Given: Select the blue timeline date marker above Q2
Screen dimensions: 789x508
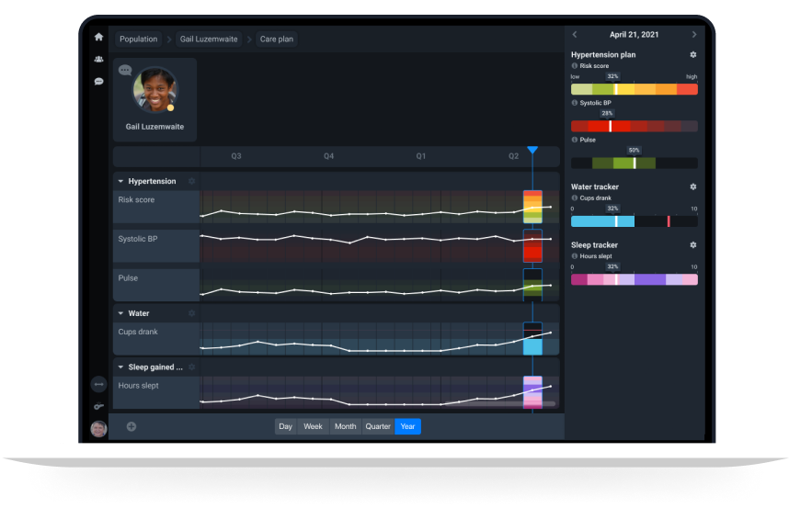Looking at the screenshot, I should [x=532, y=150].
